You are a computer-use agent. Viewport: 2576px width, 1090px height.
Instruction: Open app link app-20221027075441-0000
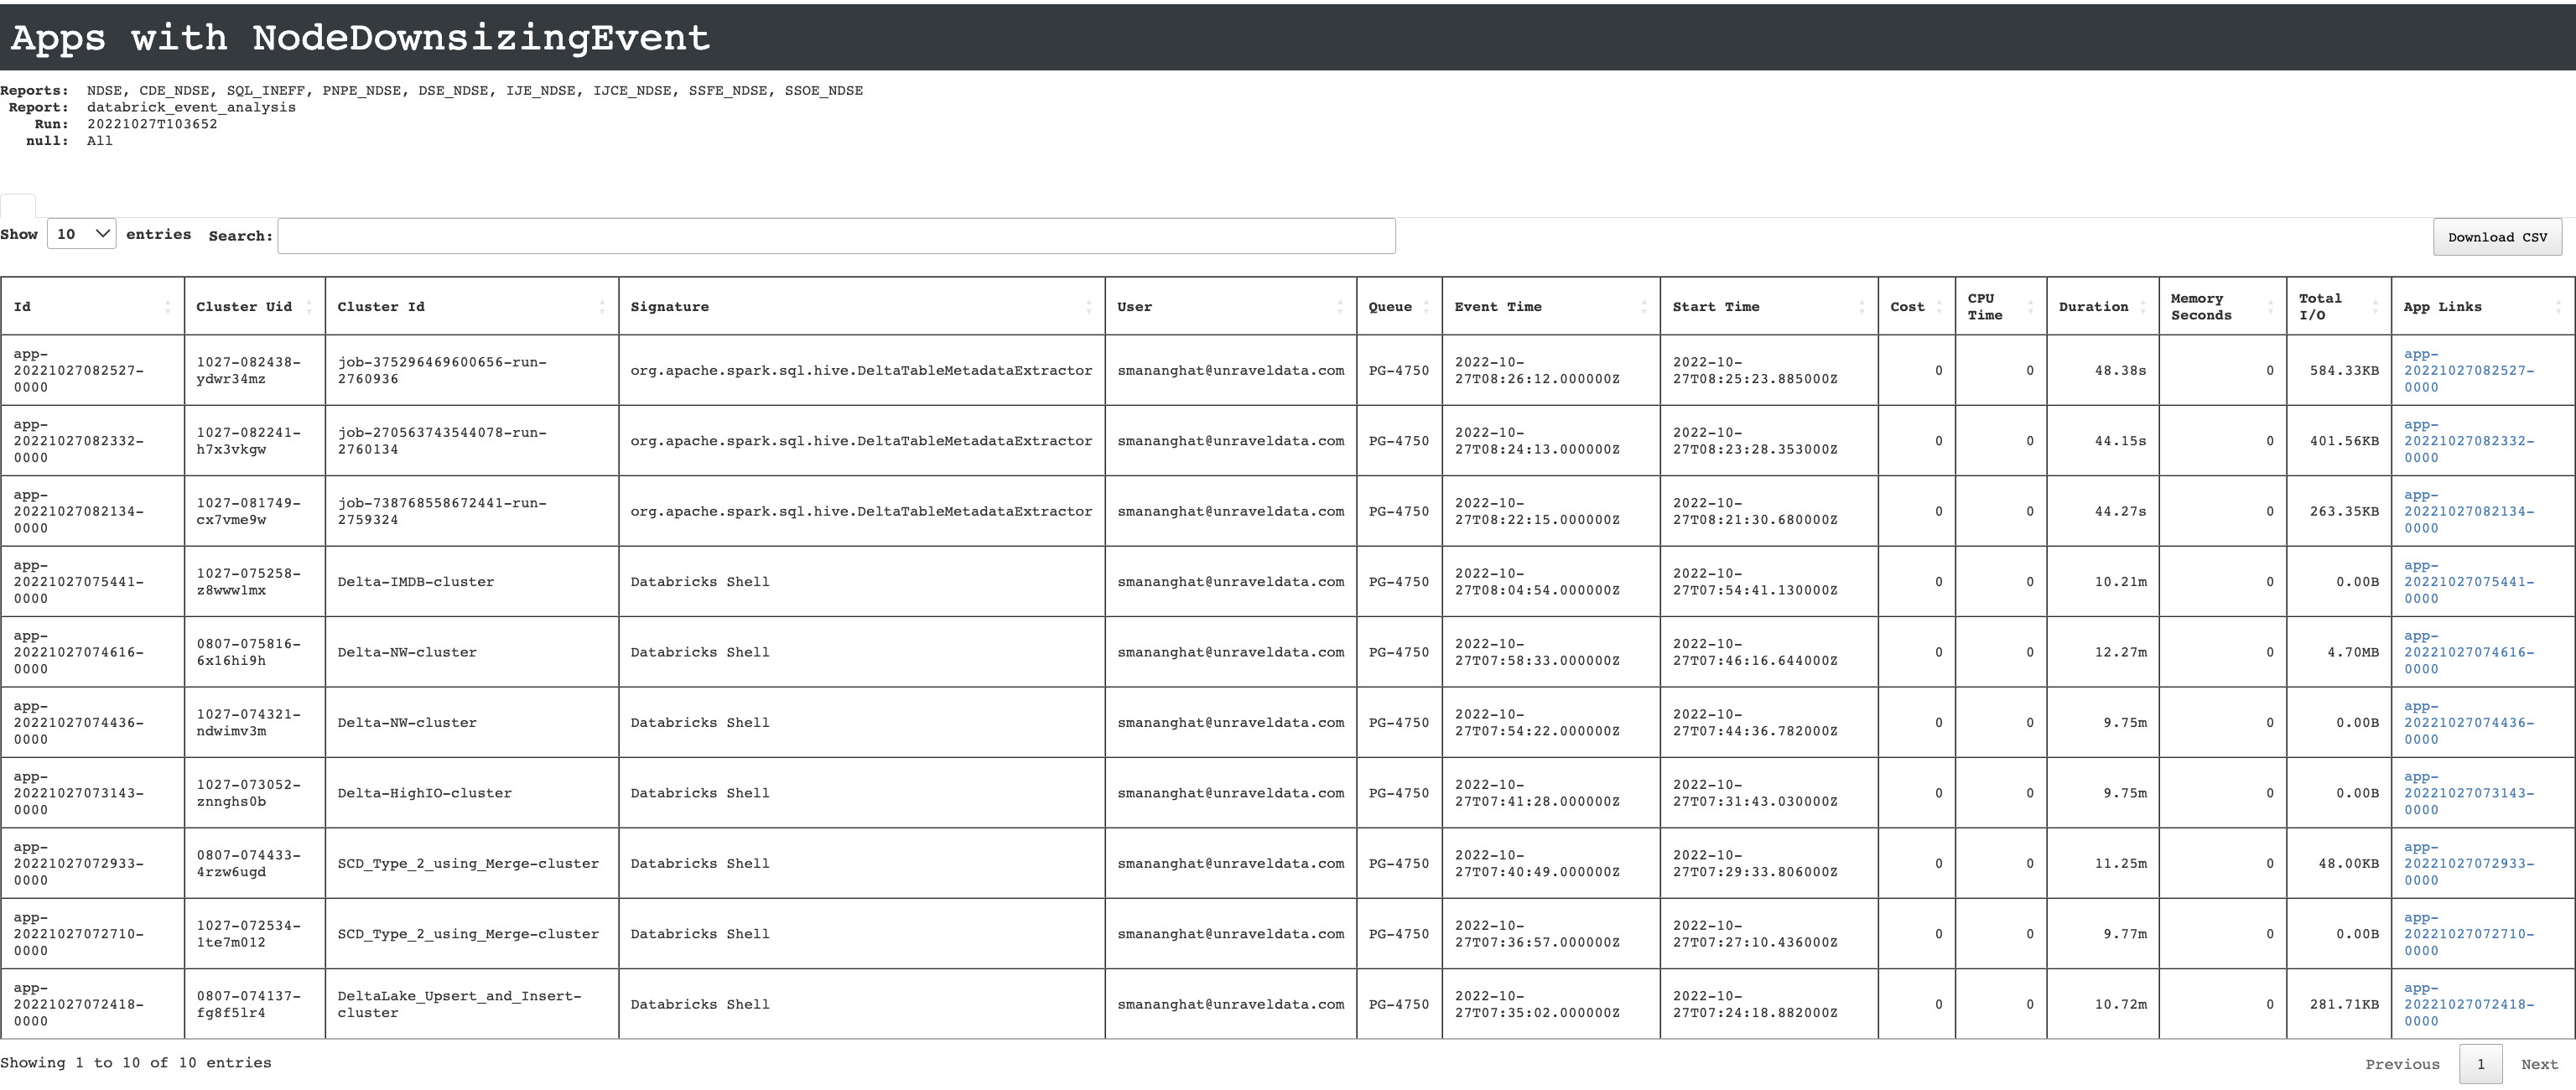click(2468, 582)
